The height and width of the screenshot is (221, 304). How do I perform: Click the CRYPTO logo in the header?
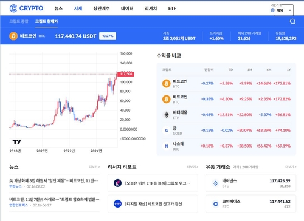(x=26, y=8)
